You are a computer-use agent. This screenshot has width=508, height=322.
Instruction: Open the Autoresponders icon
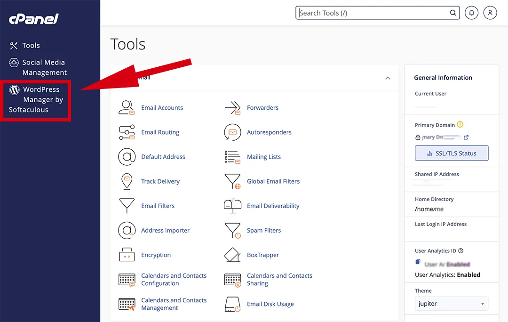tap(233, 132)
